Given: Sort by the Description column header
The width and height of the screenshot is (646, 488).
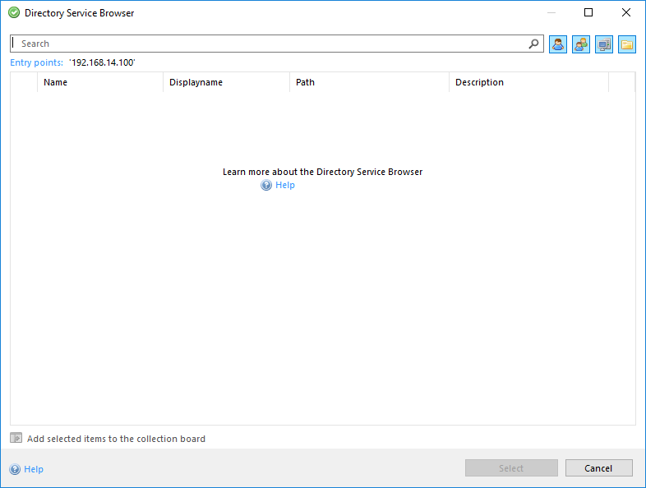Looking at the screenshot, I should click(528, 82).
